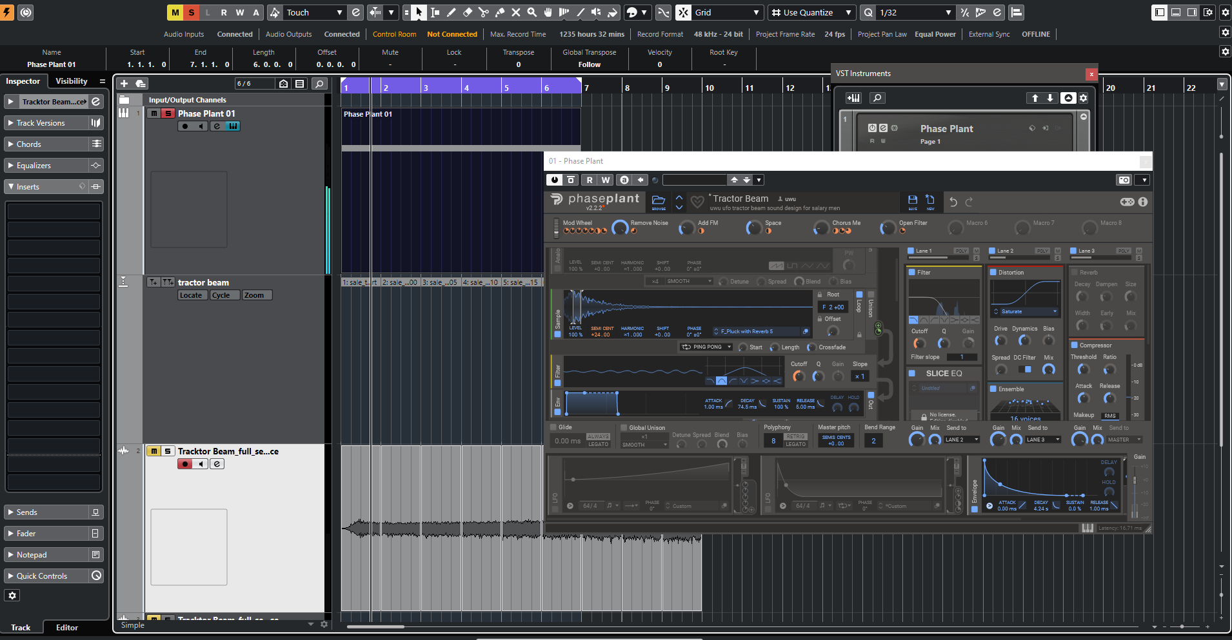The height and width of the screenshot is (640, 1232).
Task: Choose the Draw pencil tool
Action: 451,12
